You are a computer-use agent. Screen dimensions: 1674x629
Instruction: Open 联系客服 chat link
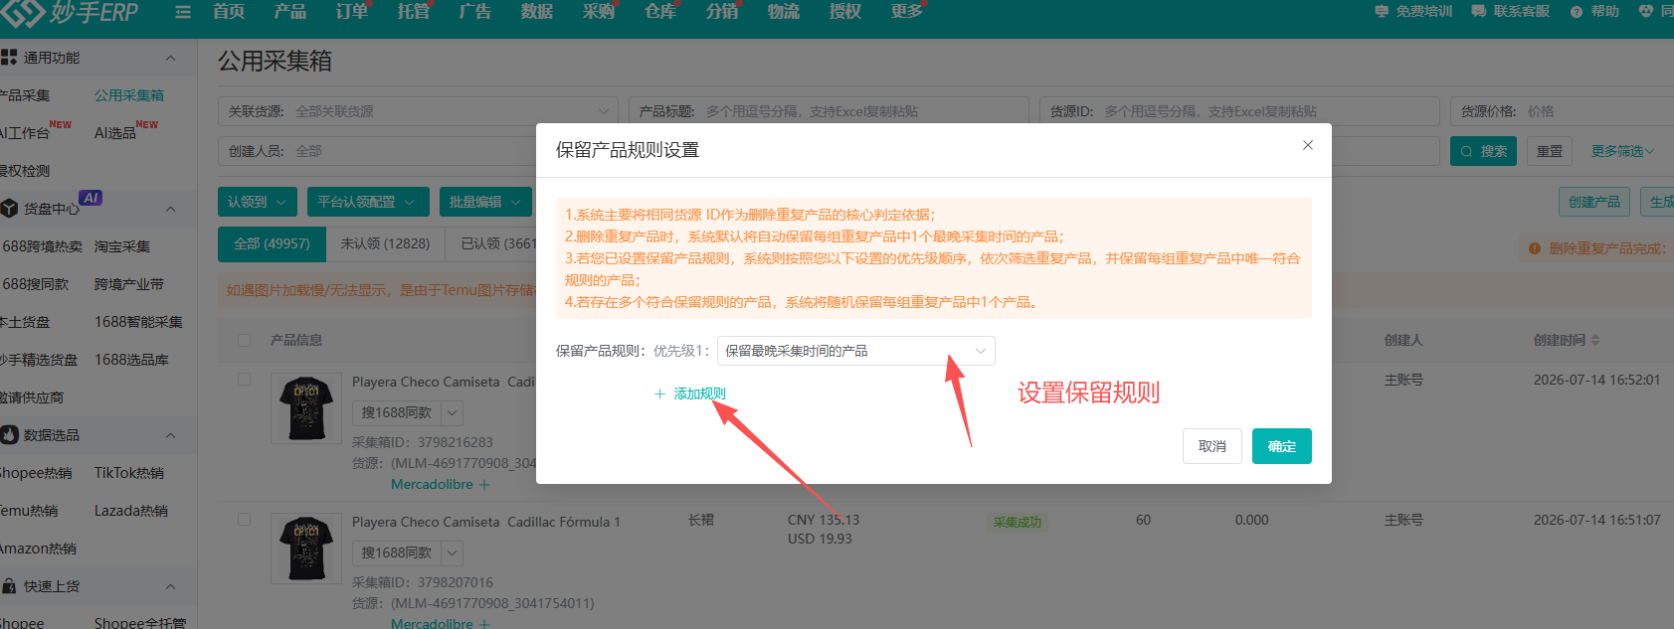[1511, 12]
